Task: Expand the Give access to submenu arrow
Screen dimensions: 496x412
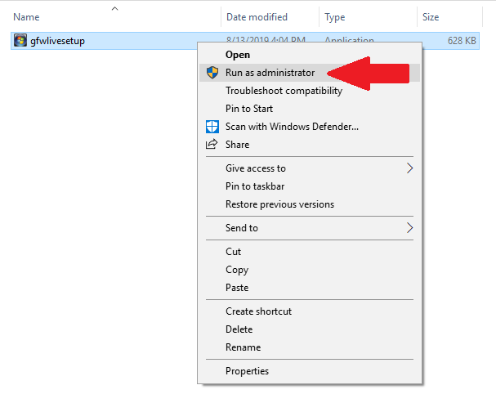Action: [x=409, y=168]
